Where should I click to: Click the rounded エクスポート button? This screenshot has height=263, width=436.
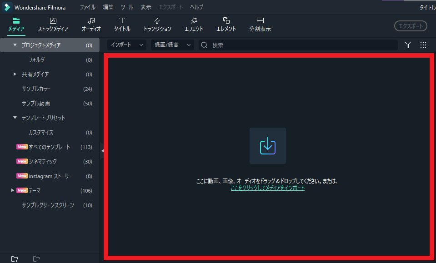coord(411,26)
